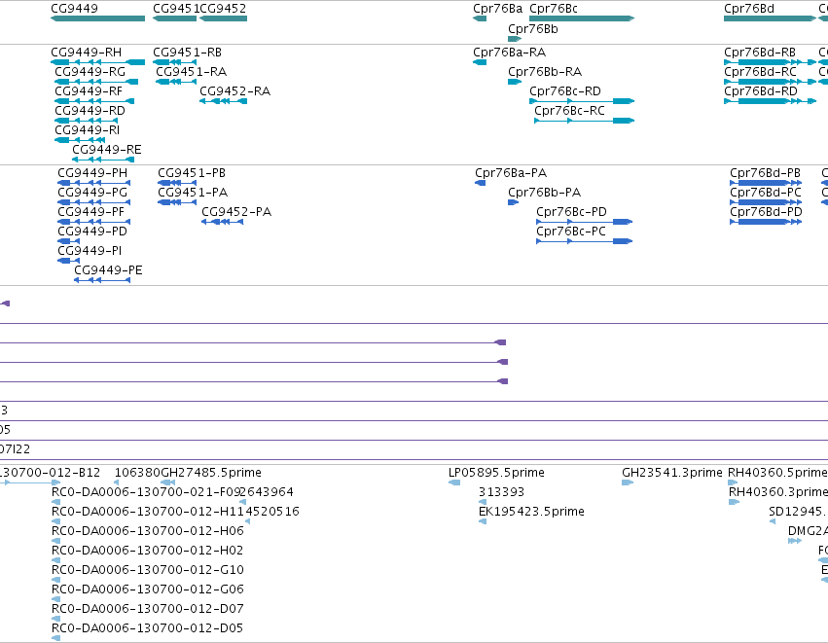Select RC0-DA0006-130700-012-H02 feature
828x643 pixels.
[x=147, y=551]
